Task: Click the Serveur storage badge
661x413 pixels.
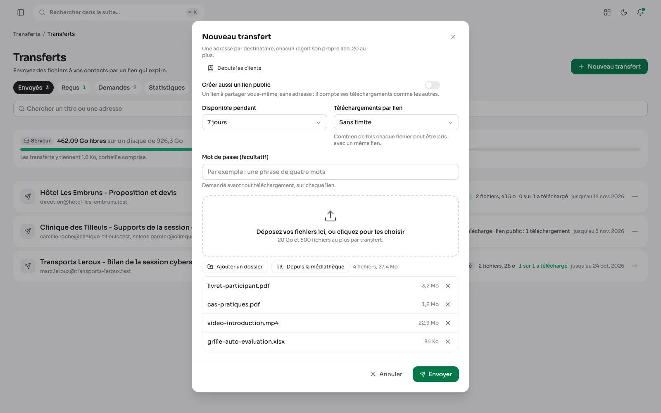Action: (37, 141)
